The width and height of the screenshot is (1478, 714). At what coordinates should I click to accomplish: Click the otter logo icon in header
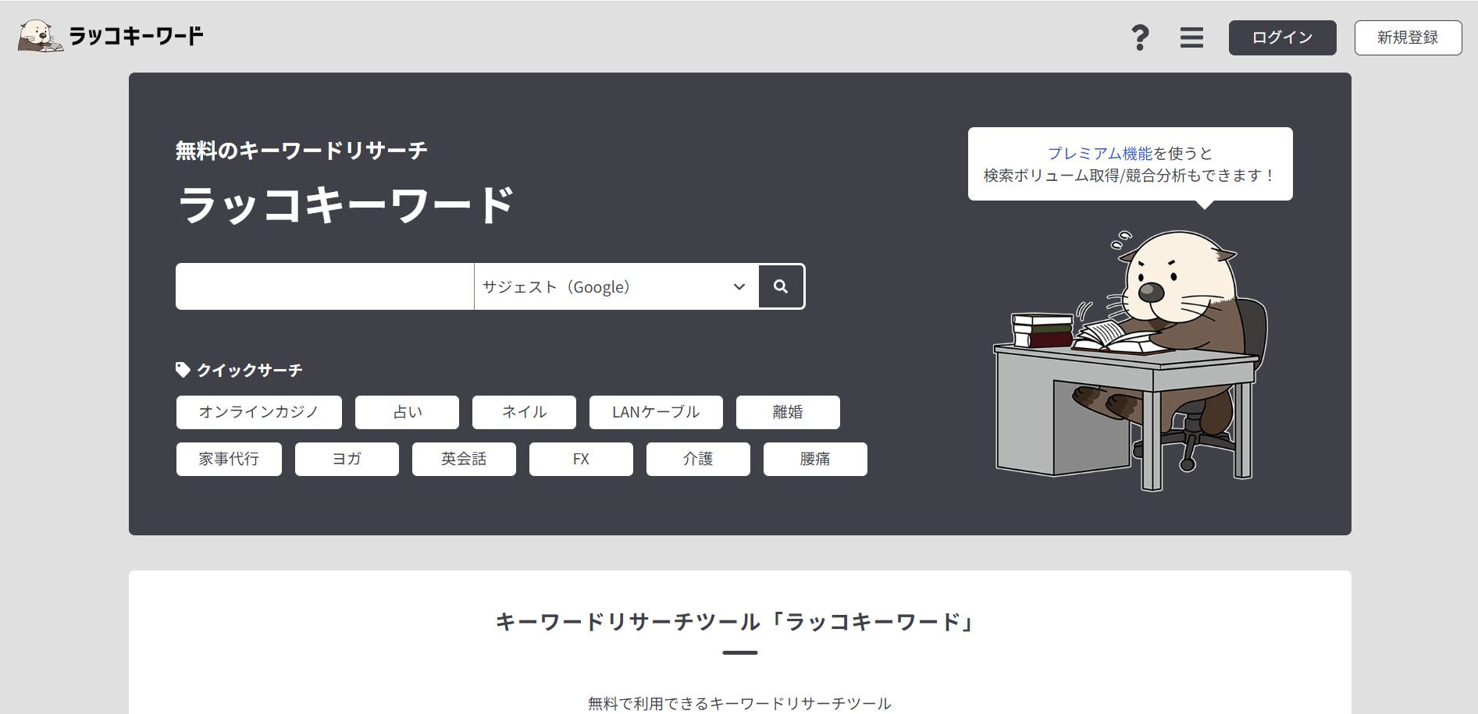pos(41,36)
